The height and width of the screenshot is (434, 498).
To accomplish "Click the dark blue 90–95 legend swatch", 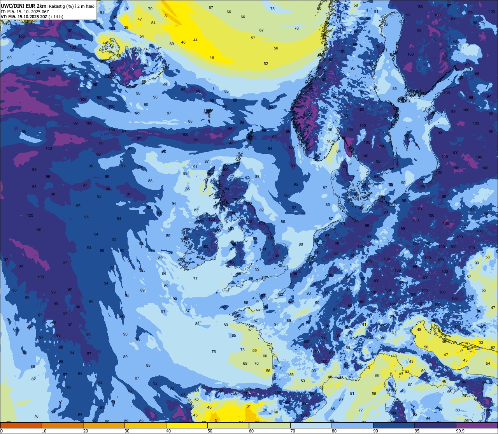I will pos(394,425).
